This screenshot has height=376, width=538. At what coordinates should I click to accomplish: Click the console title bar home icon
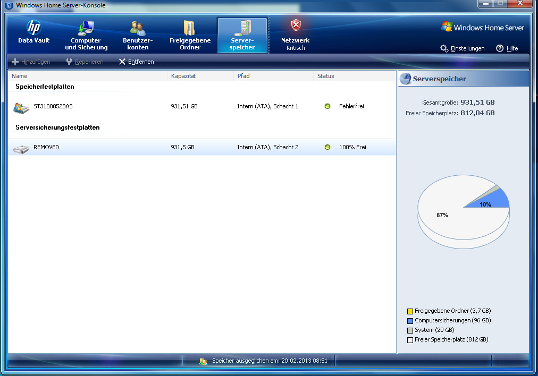pos(9,5)
